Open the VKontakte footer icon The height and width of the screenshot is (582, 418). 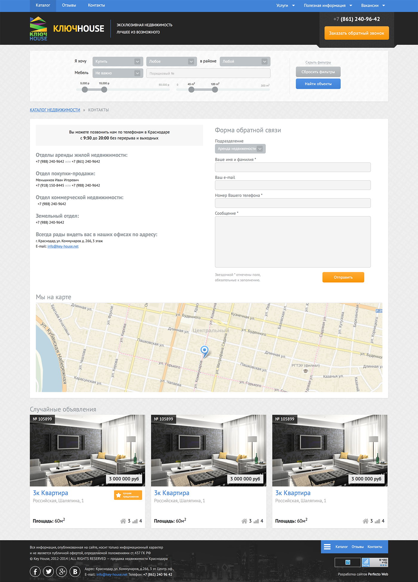click(x=75, y=572)
